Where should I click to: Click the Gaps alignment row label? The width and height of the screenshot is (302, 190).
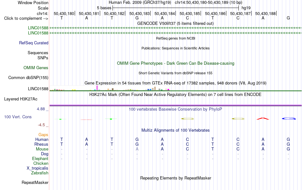(43, 135)
